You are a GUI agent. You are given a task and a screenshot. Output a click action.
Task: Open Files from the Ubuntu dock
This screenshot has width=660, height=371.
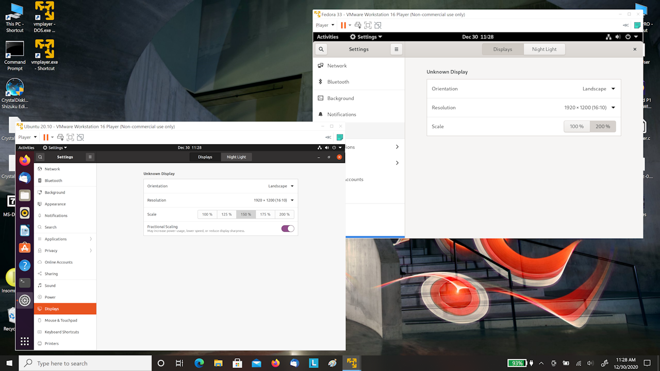[x=25, y=195]
